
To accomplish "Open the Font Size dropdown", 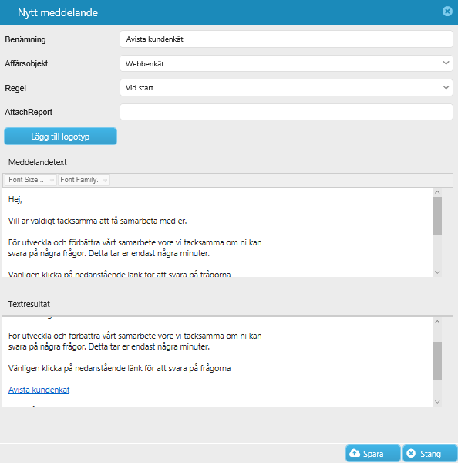I will pos(30,180).
